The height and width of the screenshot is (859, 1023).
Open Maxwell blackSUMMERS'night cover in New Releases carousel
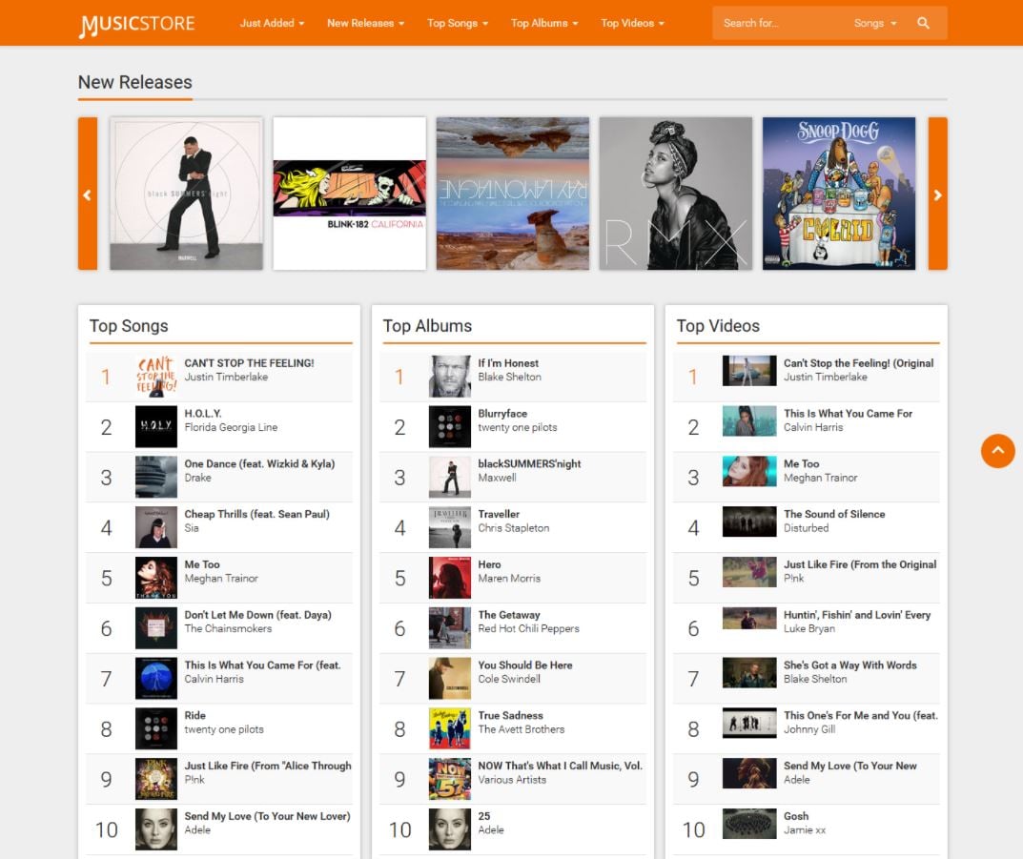tap(187, 194)
